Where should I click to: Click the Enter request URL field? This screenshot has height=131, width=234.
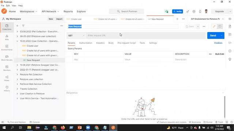[x=146, y=36]
